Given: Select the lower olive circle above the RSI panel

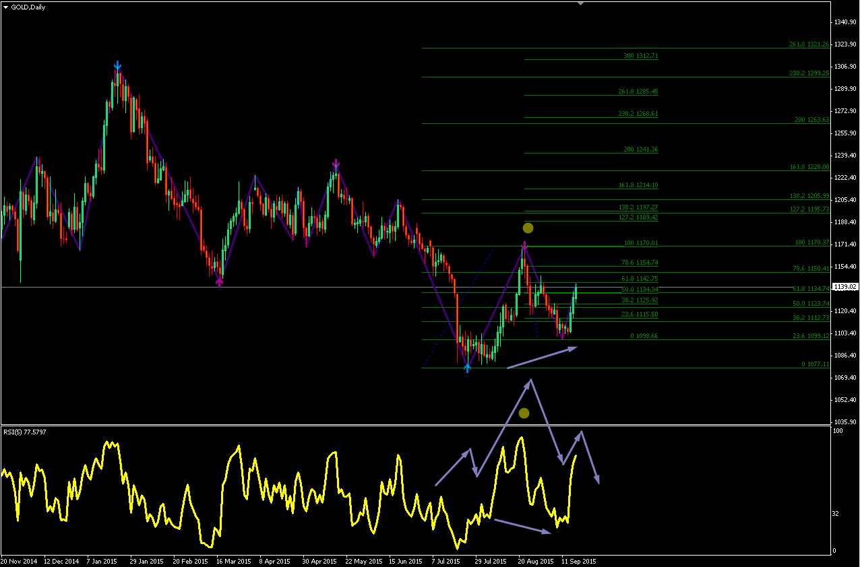Looking at the screenshot, I should tap(524, 413).
